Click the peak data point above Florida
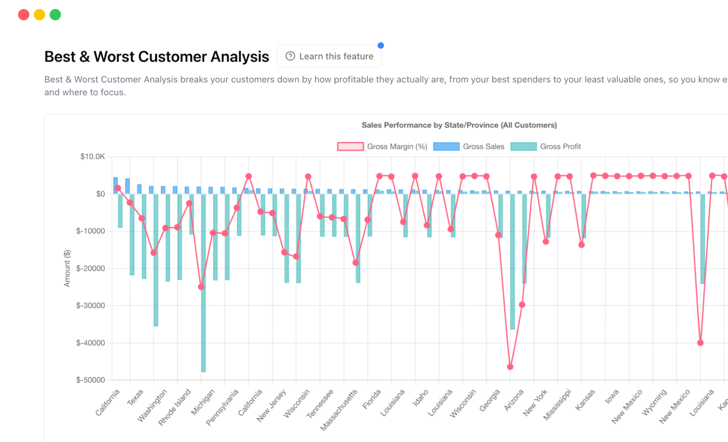The width and height of the screenshot is (728, 442). click(x=379, y=176)
